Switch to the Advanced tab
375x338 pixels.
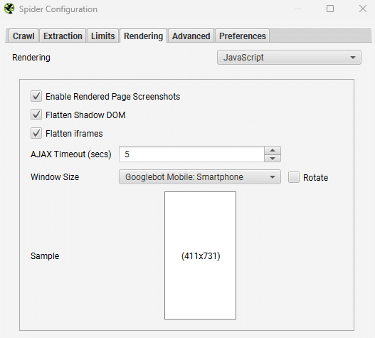tap(191, 36)
